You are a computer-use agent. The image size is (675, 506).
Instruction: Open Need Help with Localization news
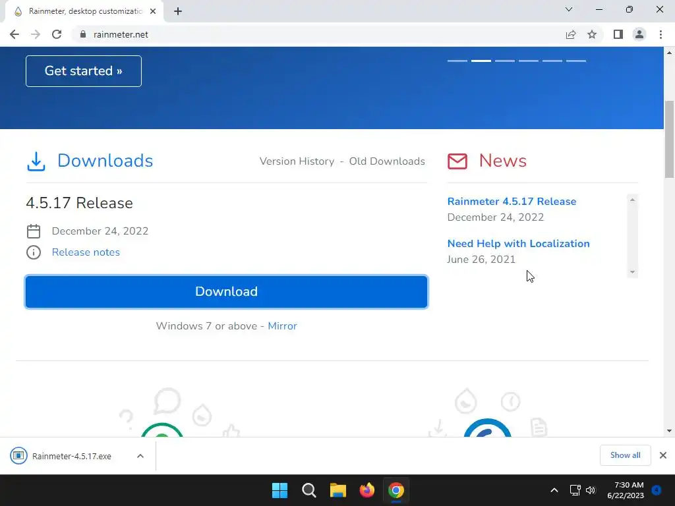coord(518,244)
